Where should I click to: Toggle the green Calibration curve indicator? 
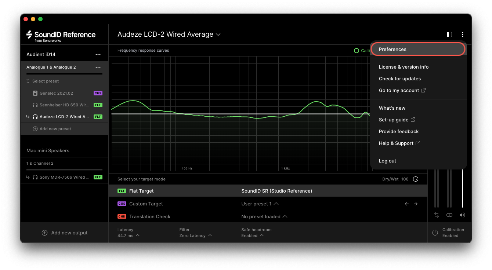click(356, 51)
